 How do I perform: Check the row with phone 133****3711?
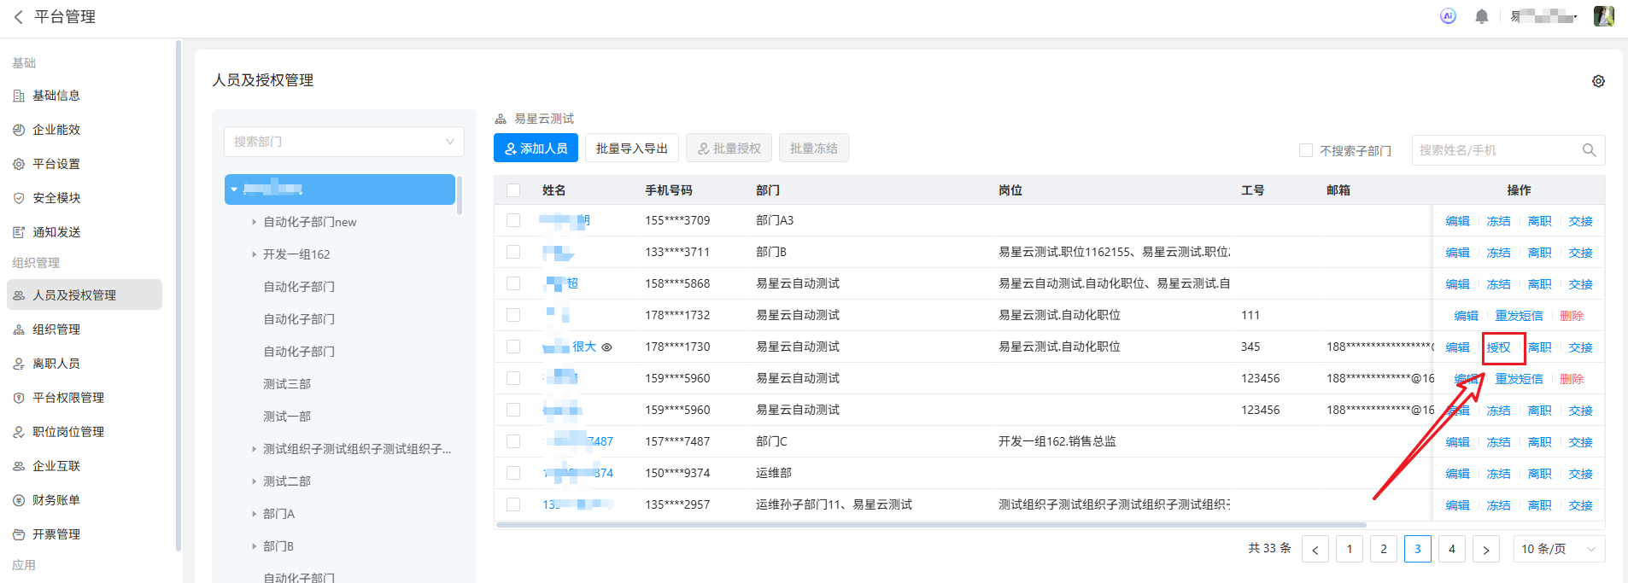513,252
